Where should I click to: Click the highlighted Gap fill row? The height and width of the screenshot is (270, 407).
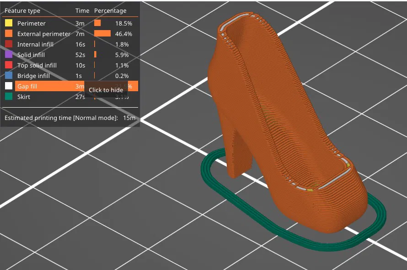pos(76,86)
